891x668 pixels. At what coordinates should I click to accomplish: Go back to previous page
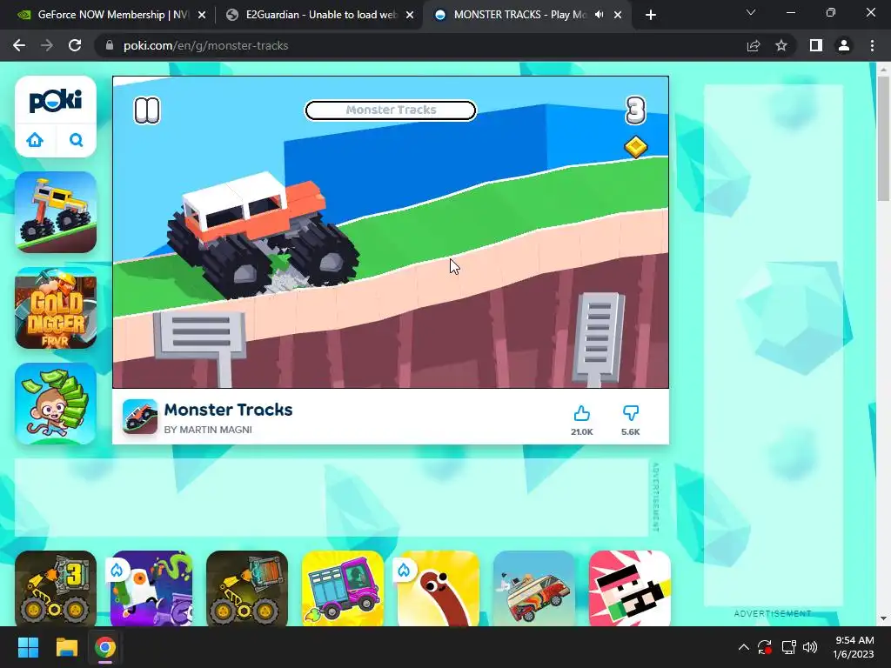pos(19,45)
